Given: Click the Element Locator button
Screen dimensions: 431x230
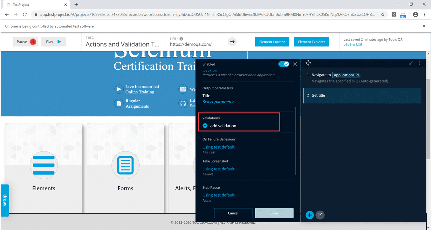Looking at the screenshot, I should [x=272, y=42].
